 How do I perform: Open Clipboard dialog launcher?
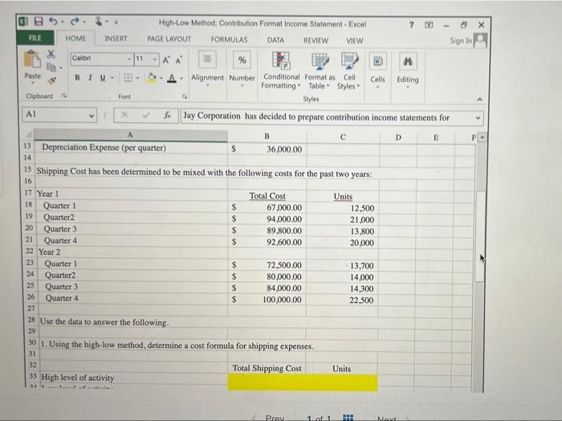63,96
